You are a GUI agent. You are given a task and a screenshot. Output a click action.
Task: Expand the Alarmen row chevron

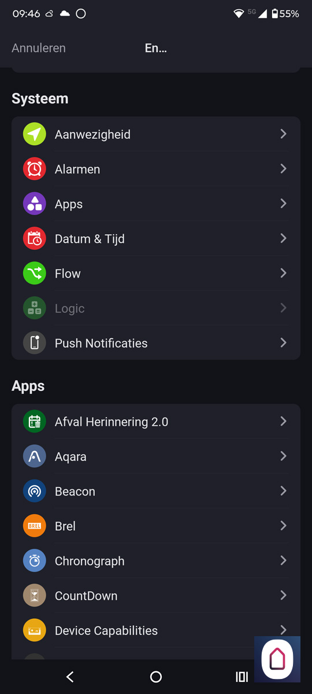point(283,169)
